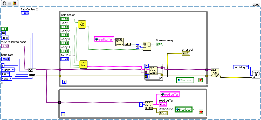Viewport: 261px width, 120px height.
Task: Select the read buffer string indicator terminal
Action: [163, 104]
